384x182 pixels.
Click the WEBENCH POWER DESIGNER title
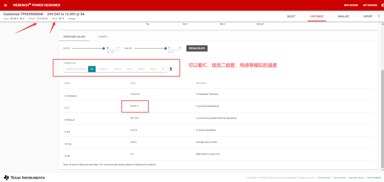click(37, 5)
